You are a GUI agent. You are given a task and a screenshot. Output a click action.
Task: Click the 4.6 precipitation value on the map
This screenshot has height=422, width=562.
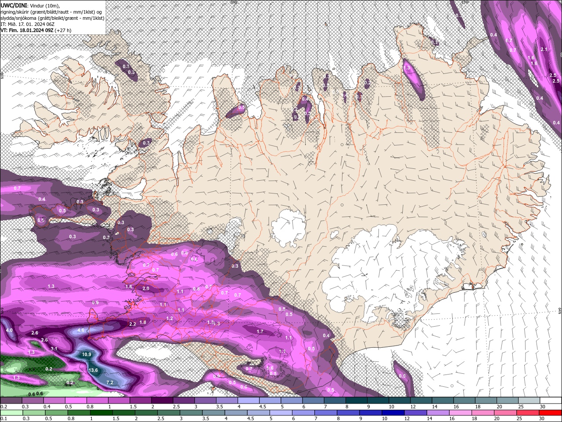81,330
